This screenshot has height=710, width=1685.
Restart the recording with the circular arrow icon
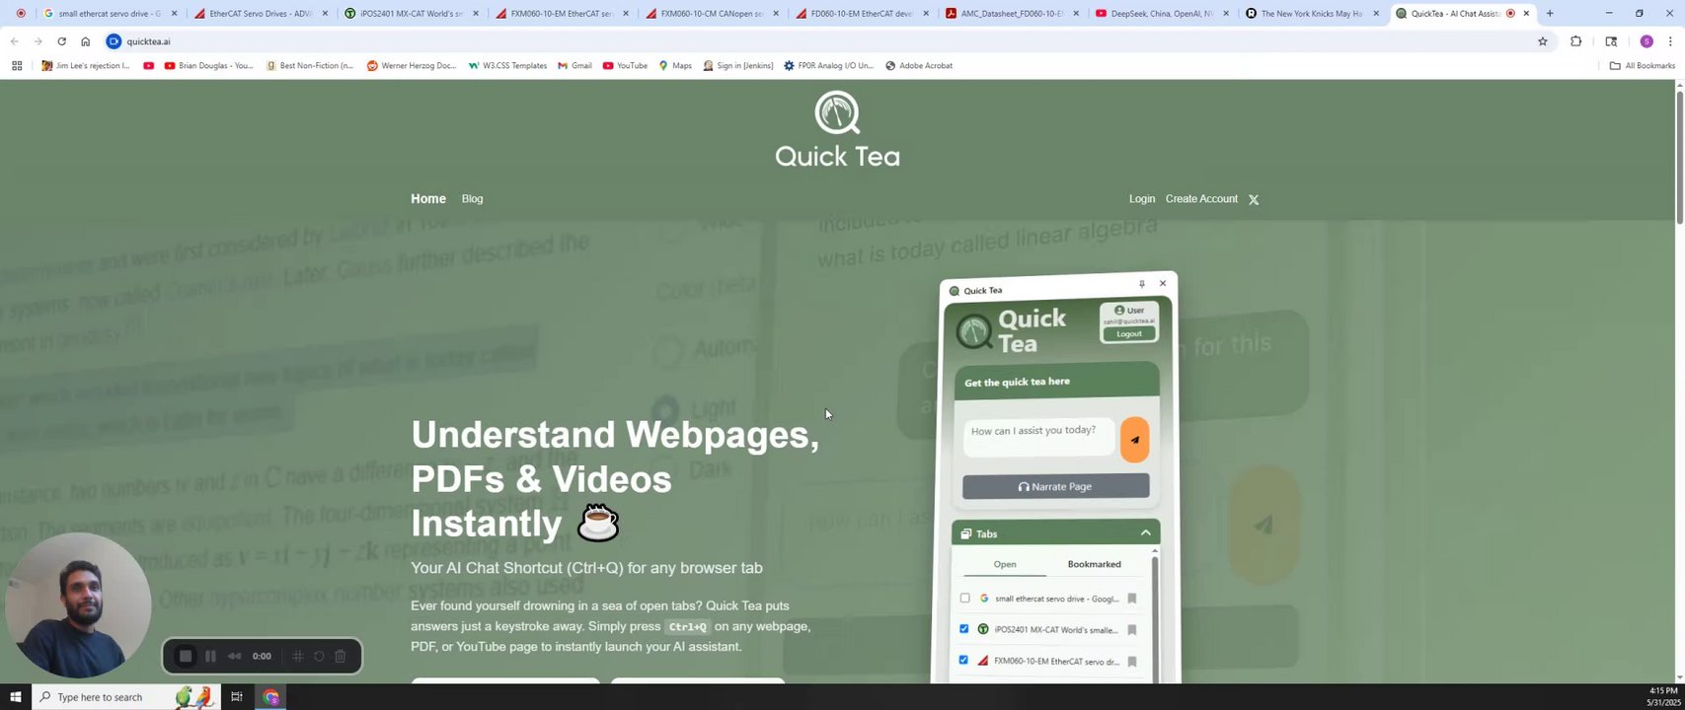[x=319, y=656]
